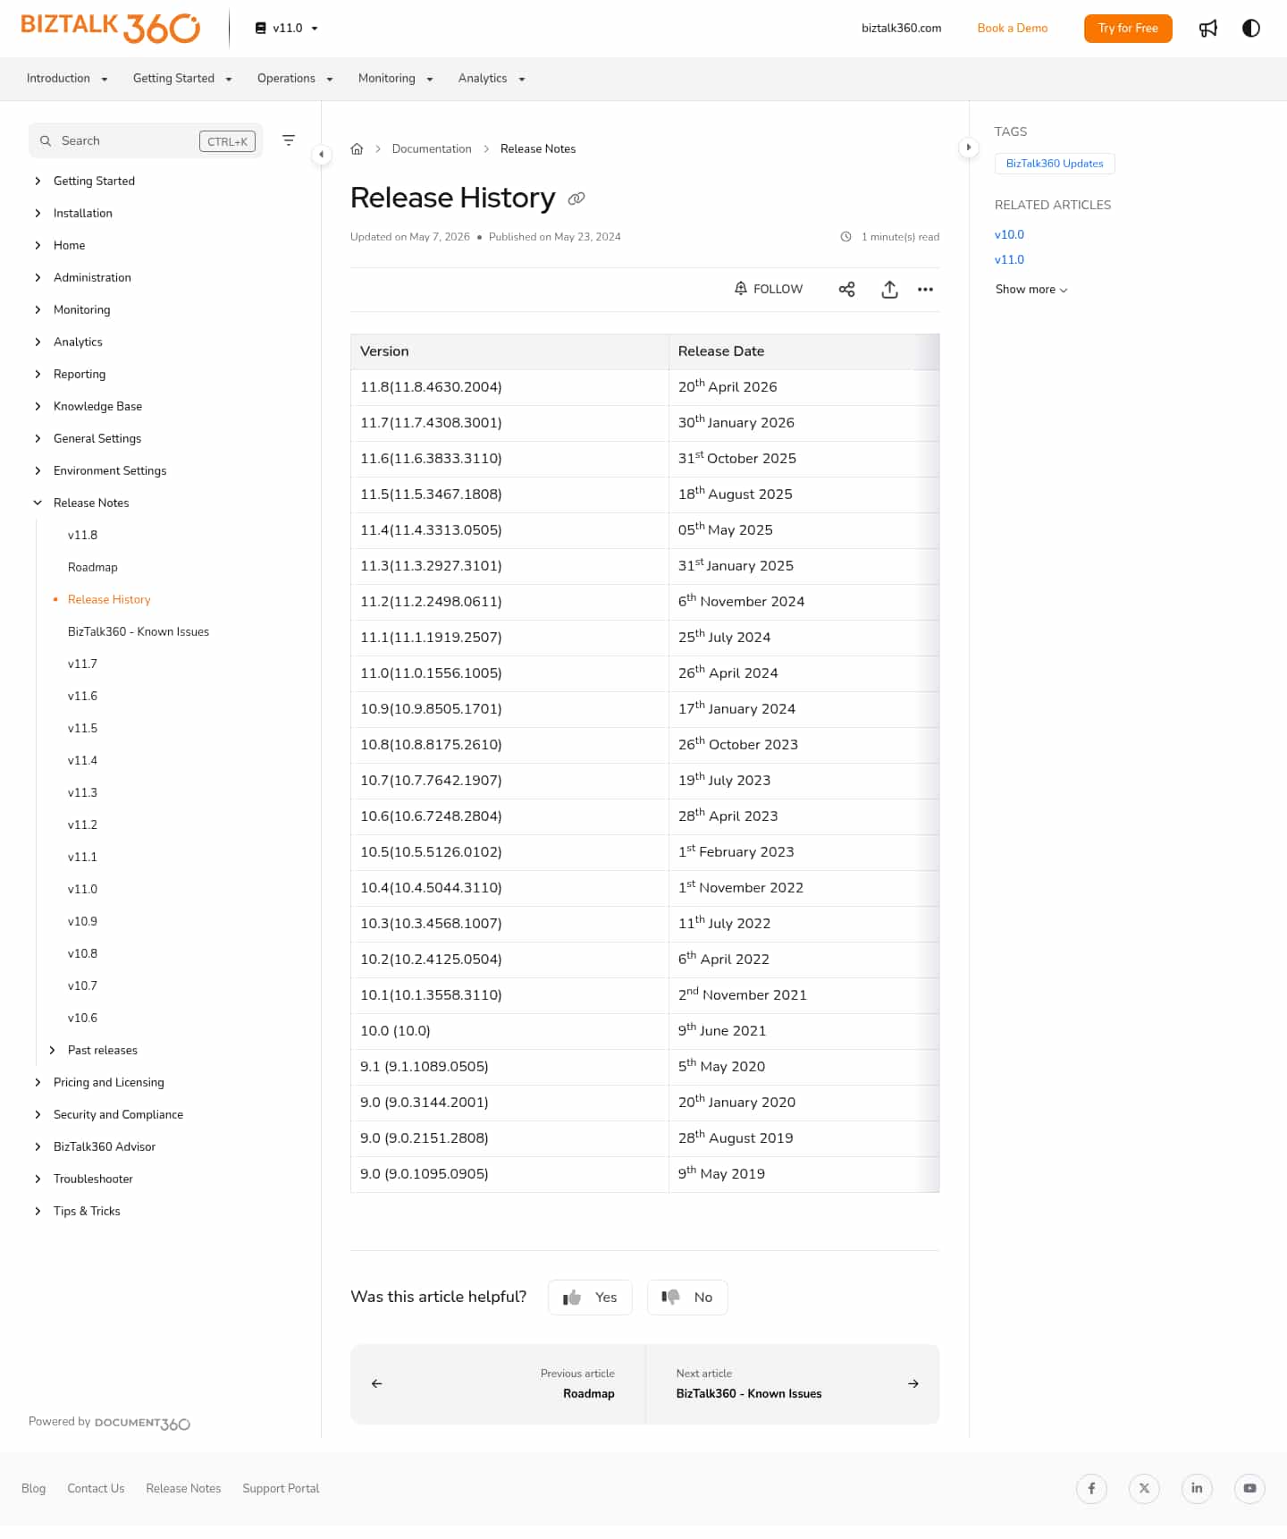1287x1539 pixels.
Task: Expand Pricing and Licensing section
Action: tap(38, 1082)
